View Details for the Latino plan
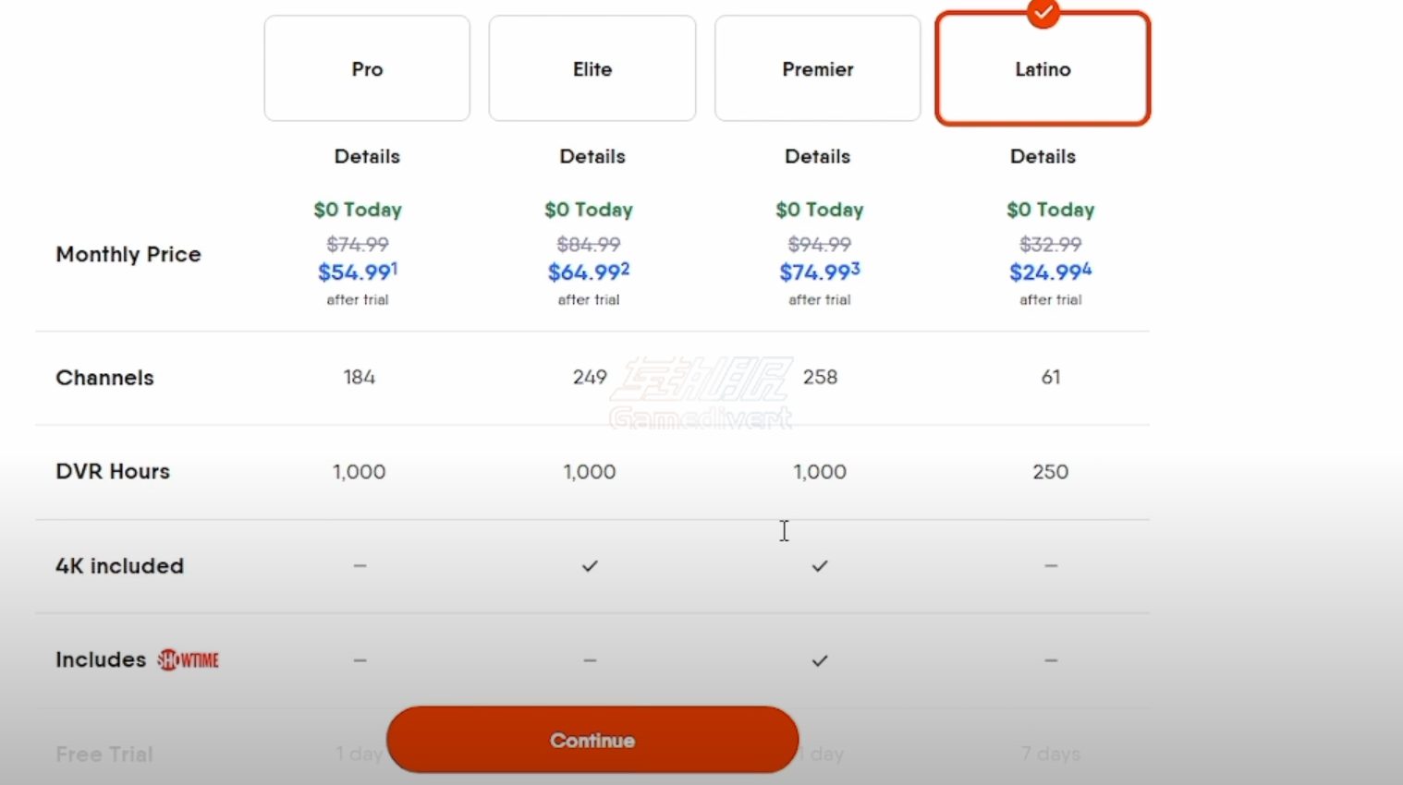 point(1043,156)
